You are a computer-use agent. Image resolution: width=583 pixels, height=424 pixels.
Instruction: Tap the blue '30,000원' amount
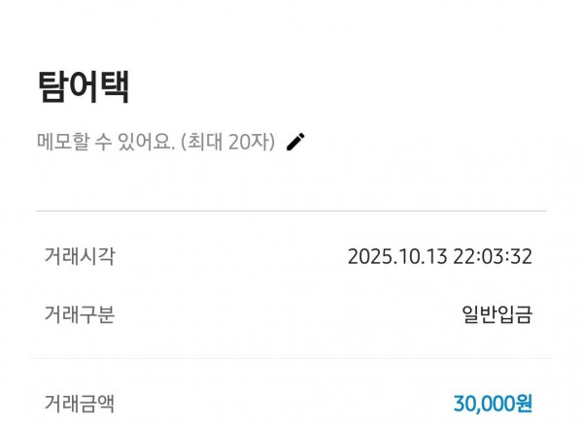click(x=493, y=402)
